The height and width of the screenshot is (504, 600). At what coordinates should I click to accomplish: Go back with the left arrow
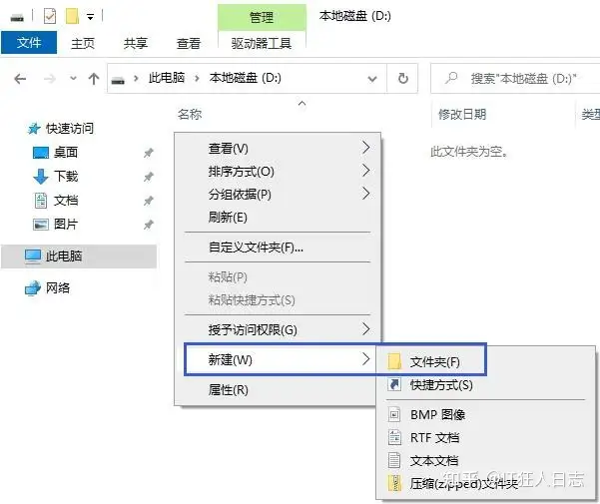pyautogui.click(x=20, y=79)
